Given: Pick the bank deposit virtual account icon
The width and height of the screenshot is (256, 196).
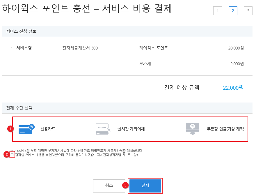Looking at the screenshot, I should (x=193, y=129).
